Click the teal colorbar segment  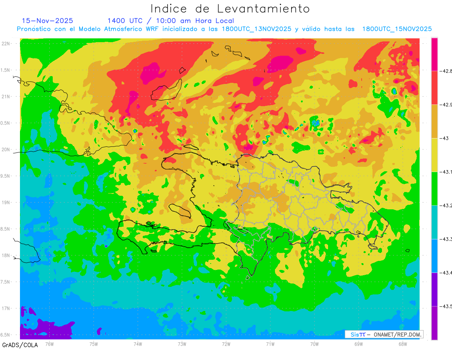point(434,222)
